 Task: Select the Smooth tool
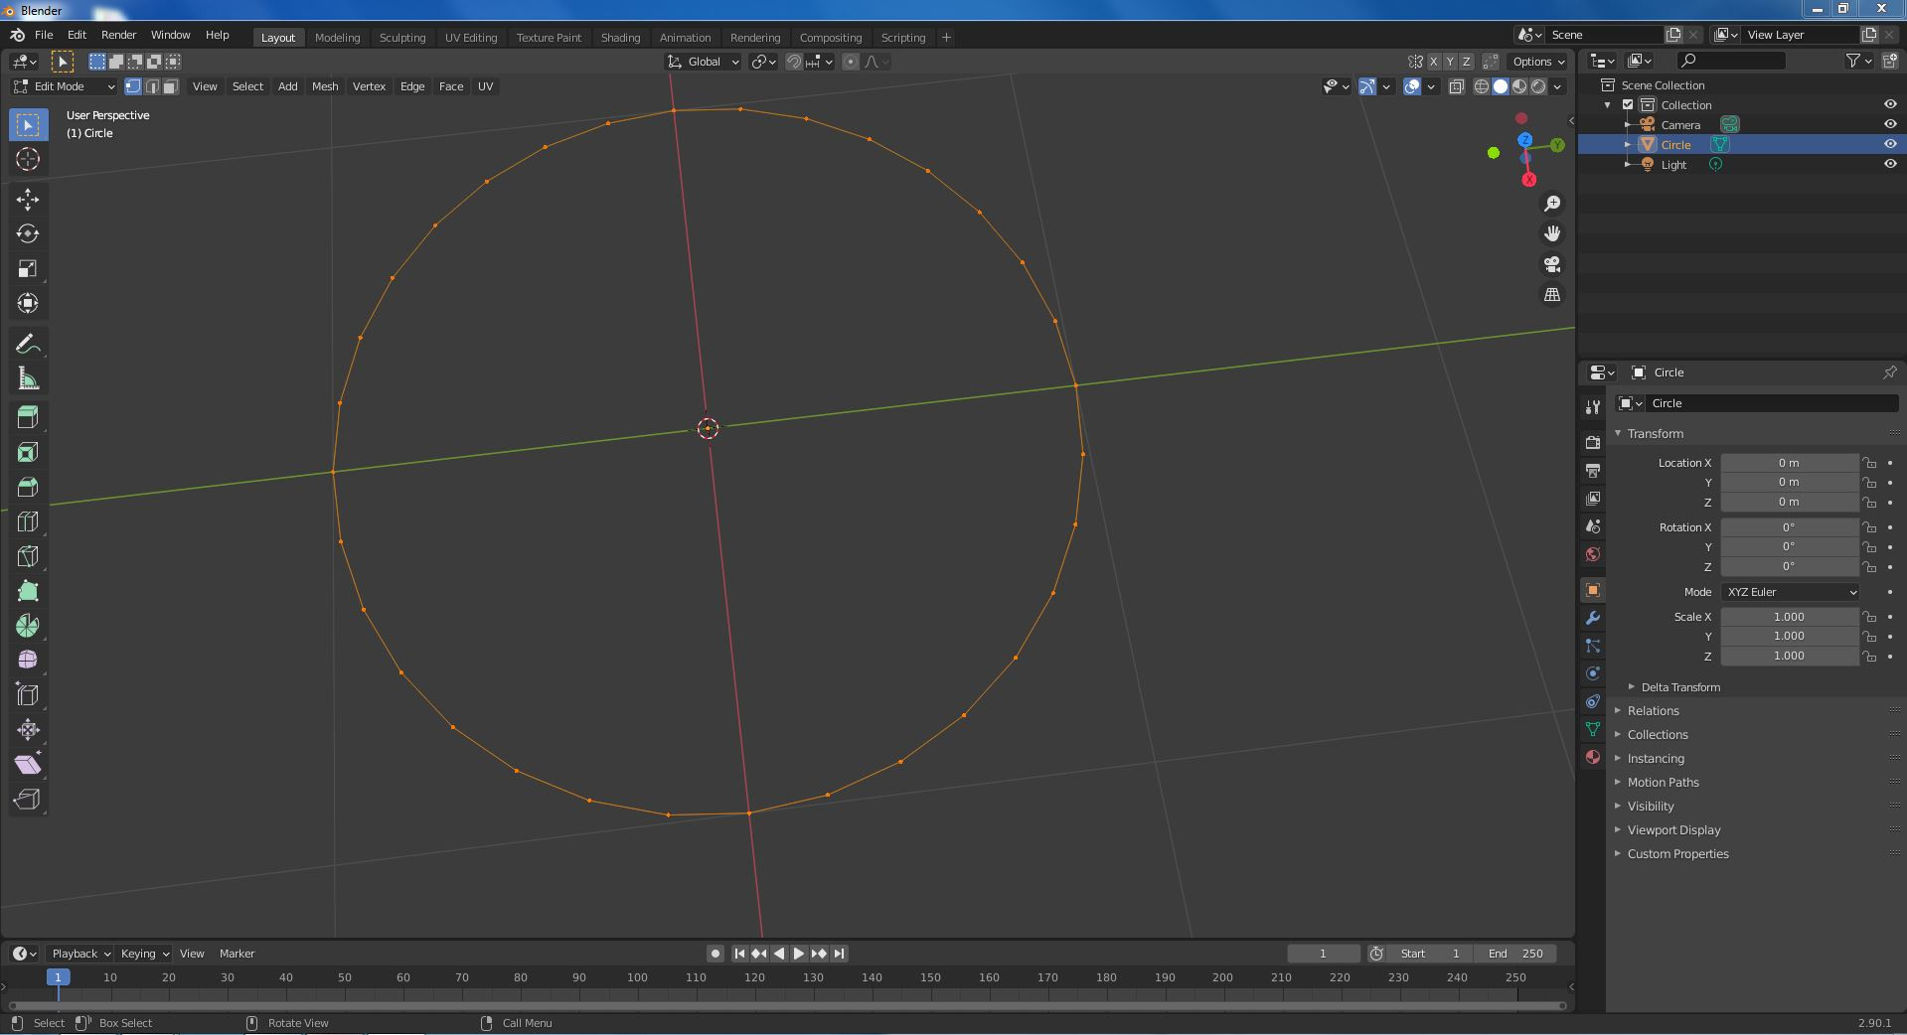pos(28,661)
